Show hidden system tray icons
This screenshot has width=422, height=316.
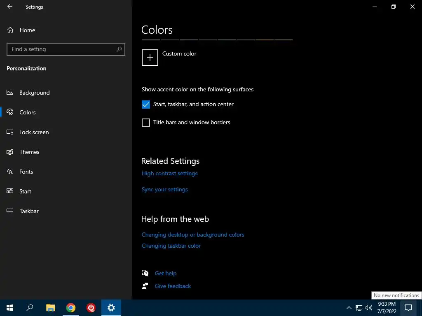pyautogui.click(x=349, y=308)
